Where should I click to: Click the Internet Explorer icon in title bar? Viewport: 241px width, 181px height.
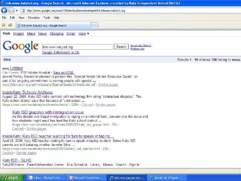click(x=2, y=3)
